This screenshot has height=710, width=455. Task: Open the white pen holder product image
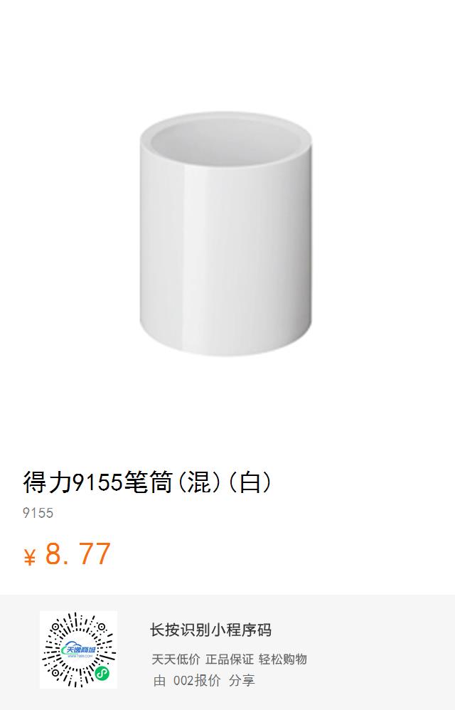[225, 234]
